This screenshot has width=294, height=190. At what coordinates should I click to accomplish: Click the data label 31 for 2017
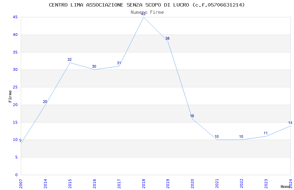119,63
